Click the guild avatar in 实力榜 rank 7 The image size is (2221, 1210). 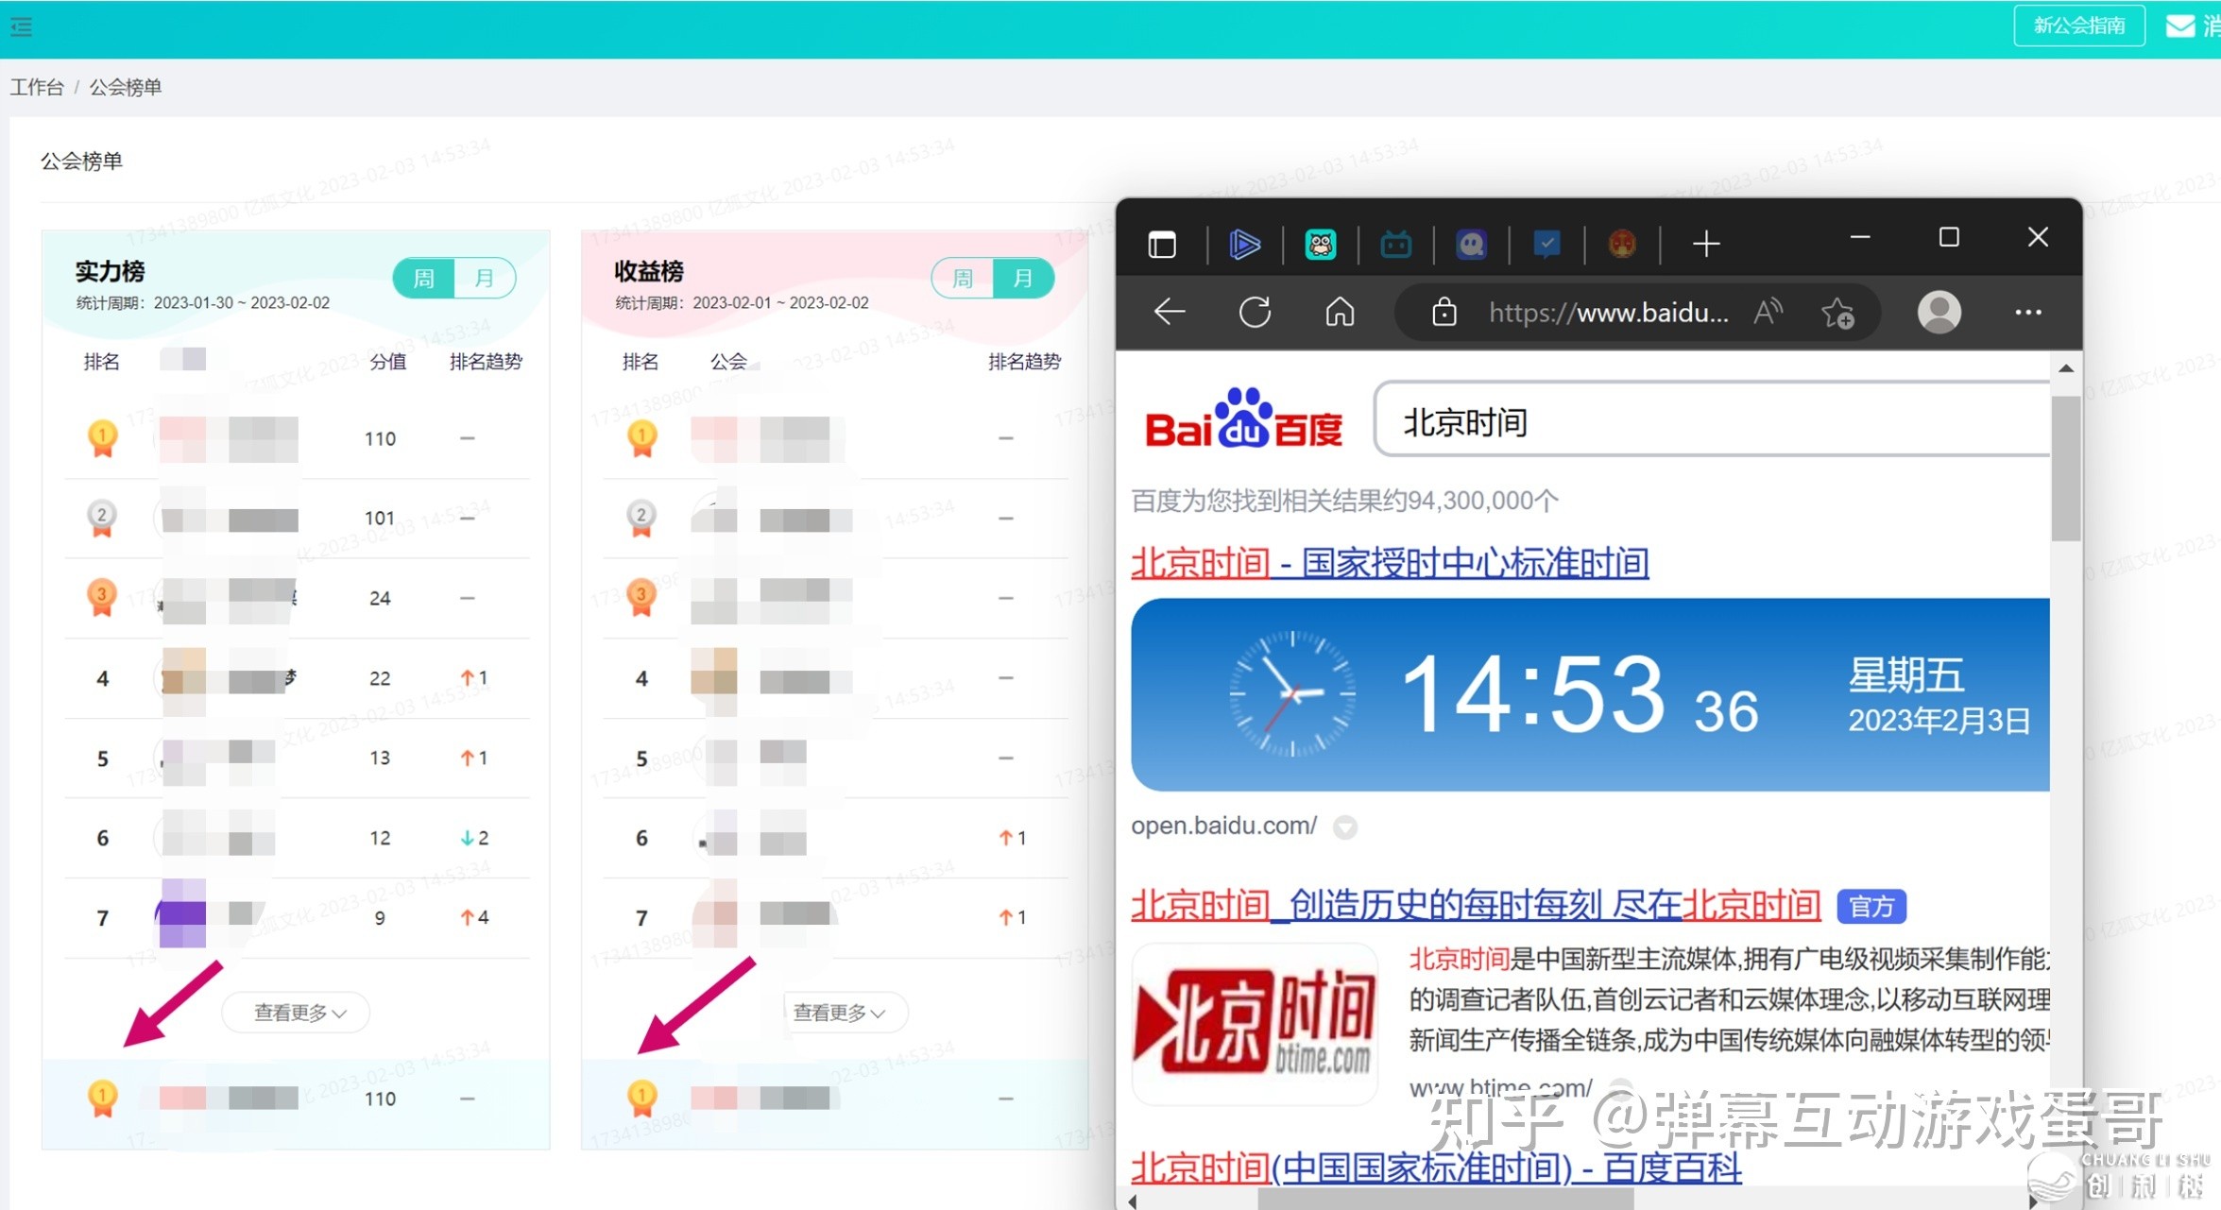(182, 913)
